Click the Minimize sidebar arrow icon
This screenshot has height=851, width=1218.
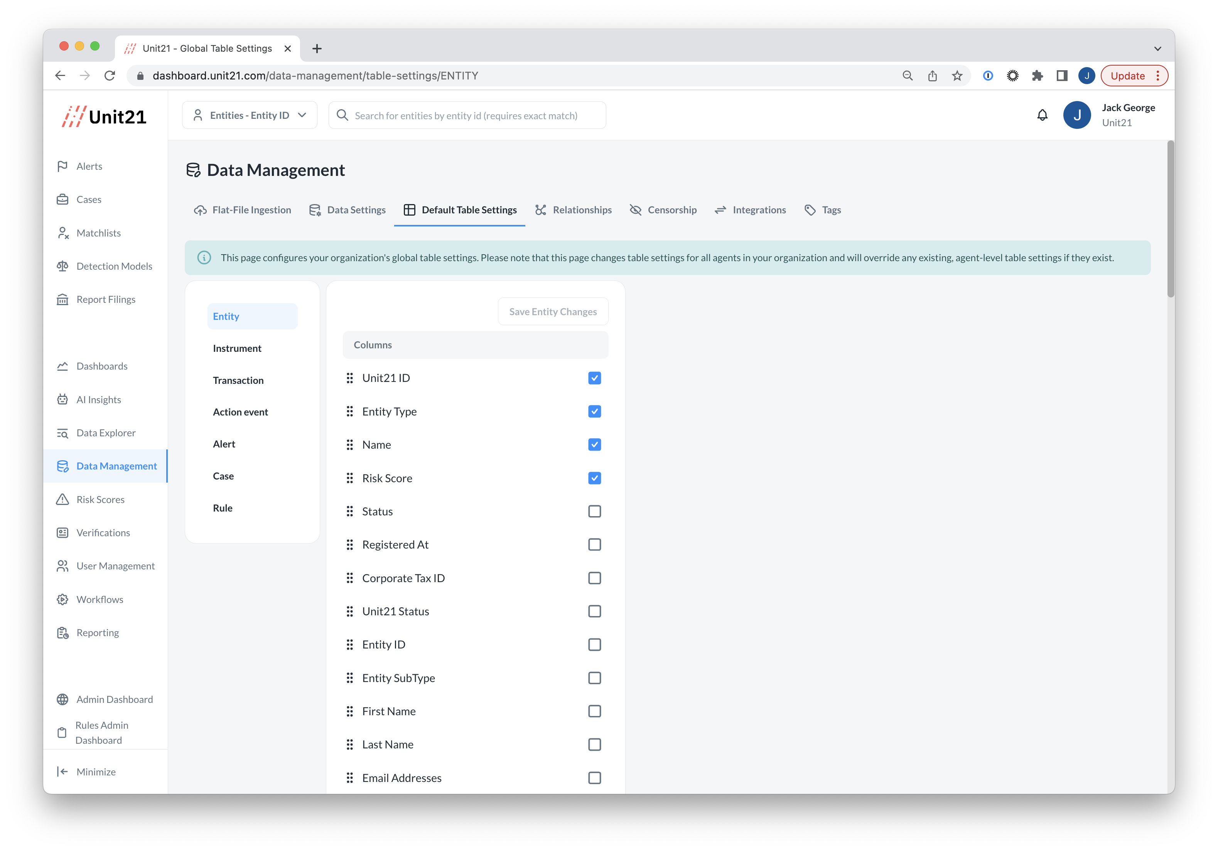(x=62, y=772)
